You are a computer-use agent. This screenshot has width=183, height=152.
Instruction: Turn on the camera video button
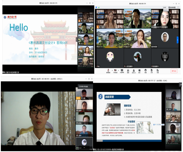tap(115, 70)
